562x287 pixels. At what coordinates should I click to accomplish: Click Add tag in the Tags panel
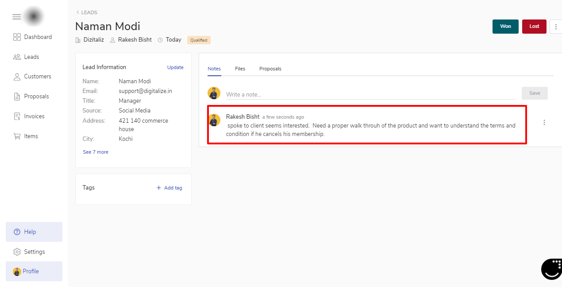[x=169, y=188]
